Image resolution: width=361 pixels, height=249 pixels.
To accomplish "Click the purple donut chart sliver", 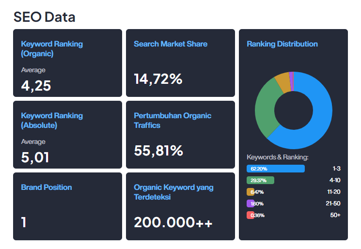I will point(291,81).
